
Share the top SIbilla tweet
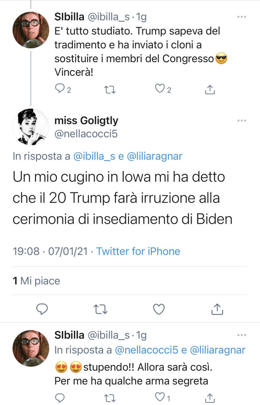[x=210, y=89]
